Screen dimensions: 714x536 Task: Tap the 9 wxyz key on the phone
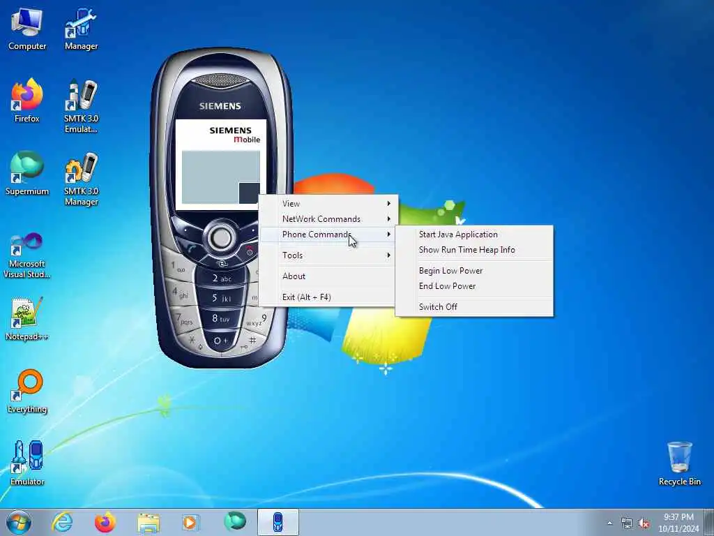[x=257, y=320]
